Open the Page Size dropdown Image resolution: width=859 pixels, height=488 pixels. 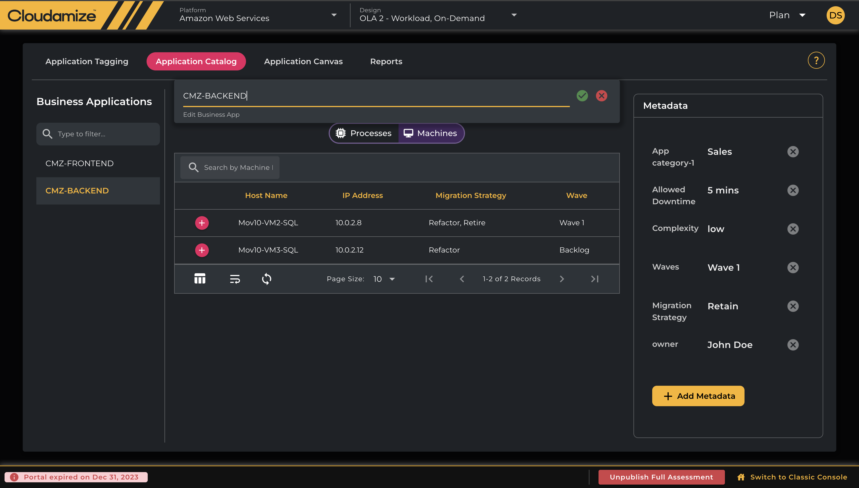[x=384, y=279]
